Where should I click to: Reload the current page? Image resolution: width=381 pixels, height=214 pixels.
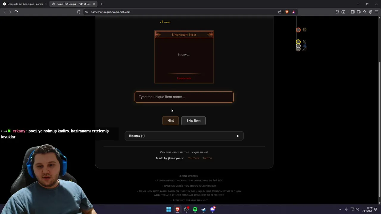point(16,12)
